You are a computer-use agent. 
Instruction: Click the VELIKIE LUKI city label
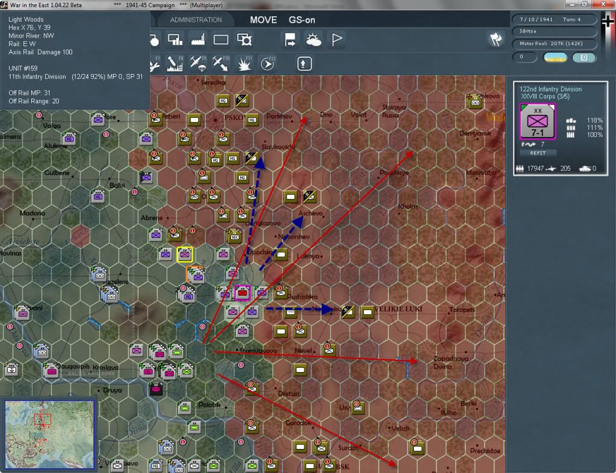pos(398,309)
